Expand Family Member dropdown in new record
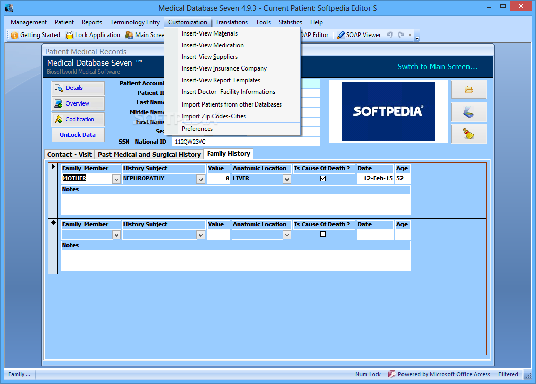Viewport: 536px width, 384px height. coord(116,235)
